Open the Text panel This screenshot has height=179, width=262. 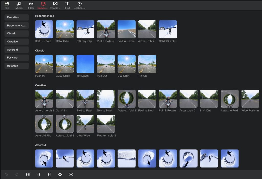(67, 5)
